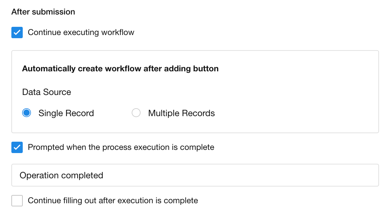Enable Continue filling out after execution checkbox

point(17,201)
